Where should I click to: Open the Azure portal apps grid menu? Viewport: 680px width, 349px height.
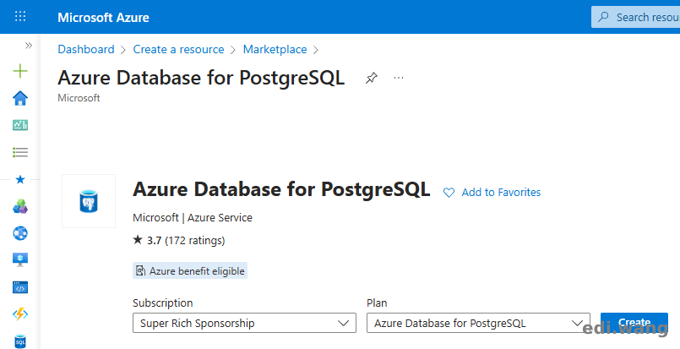[20, 17]
